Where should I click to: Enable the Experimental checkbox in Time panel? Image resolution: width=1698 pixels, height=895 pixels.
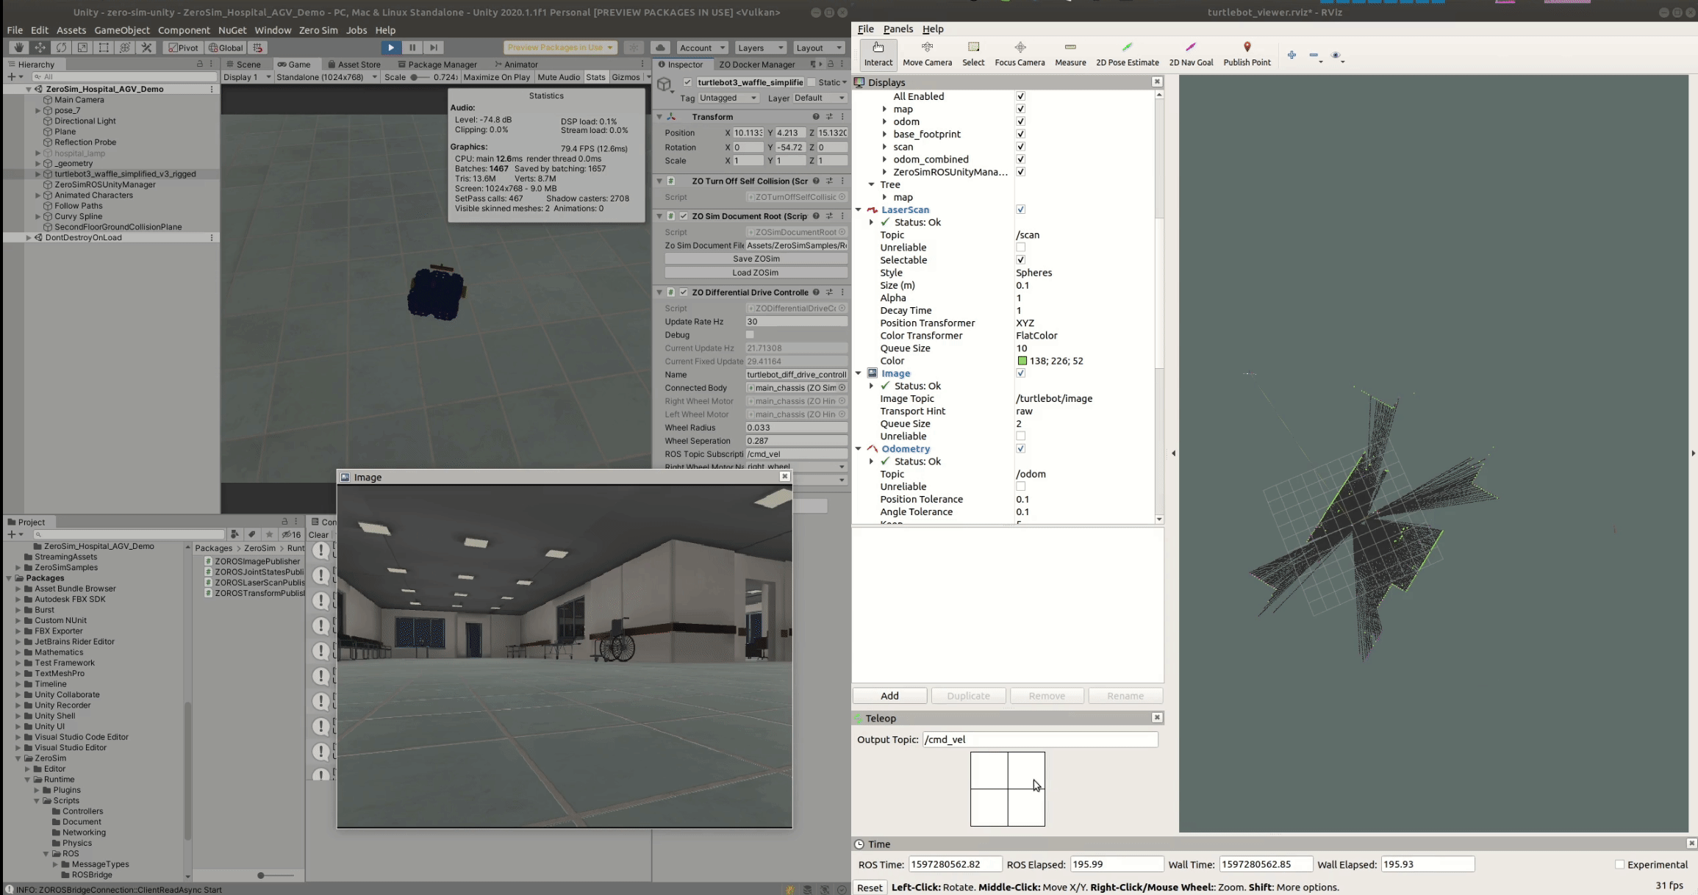[1619, 864]
